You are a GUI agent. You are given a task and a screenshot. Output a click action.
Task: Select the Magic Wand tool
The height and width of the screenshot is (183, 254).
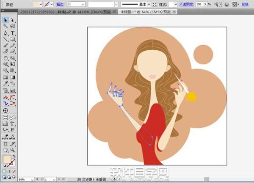click(x=6, y=27)
